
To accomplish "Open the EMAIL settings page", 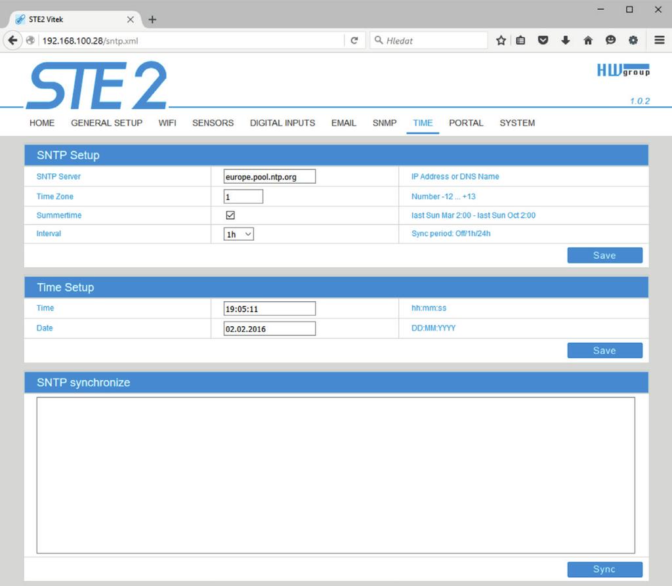I will 344,123.
